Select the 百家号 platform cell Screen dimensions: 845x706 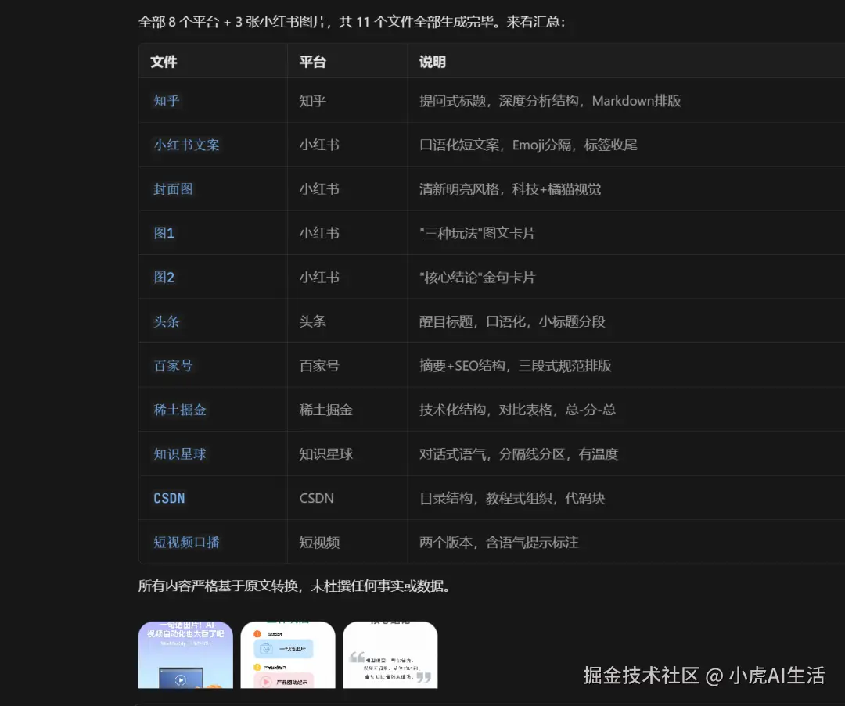click(x=319, y=366)
